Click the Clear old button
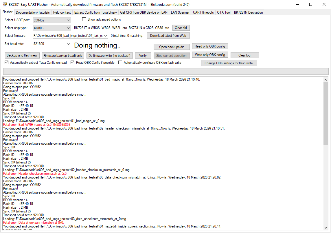The width and height of the screenshot is (331, 233). pos(181,28)
